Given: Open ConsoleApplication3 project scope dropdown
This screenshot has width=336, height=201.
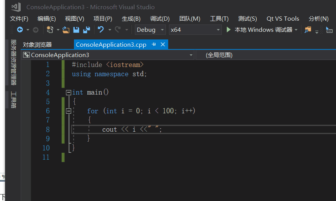Looking at the screenshot, I should (108, 55).
